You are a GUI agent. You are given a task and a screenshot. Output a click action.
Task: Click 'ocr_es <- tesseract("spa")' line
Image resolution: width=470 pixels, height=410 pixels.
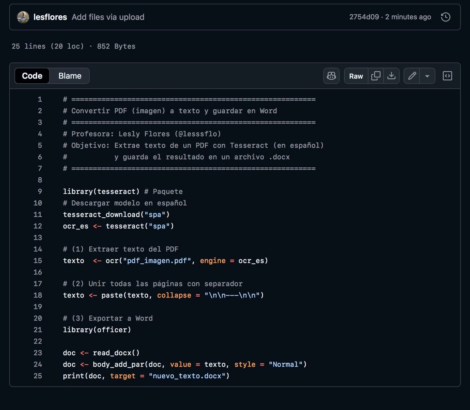(118, 226)
